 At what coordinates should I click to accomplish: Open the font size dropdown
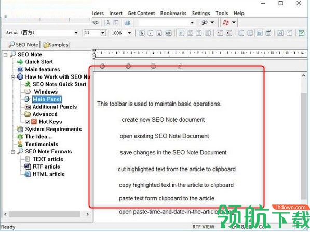pos(103,33)
